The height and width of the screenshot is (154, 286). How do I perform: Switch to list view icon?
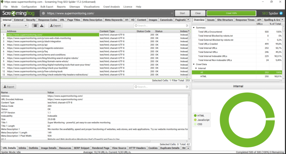[35, 26]
